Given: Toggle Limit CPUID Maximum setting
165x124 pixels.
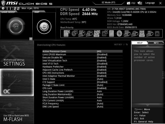Looking at the screenshot, I should pyautogui.click(x=82, y=55).
